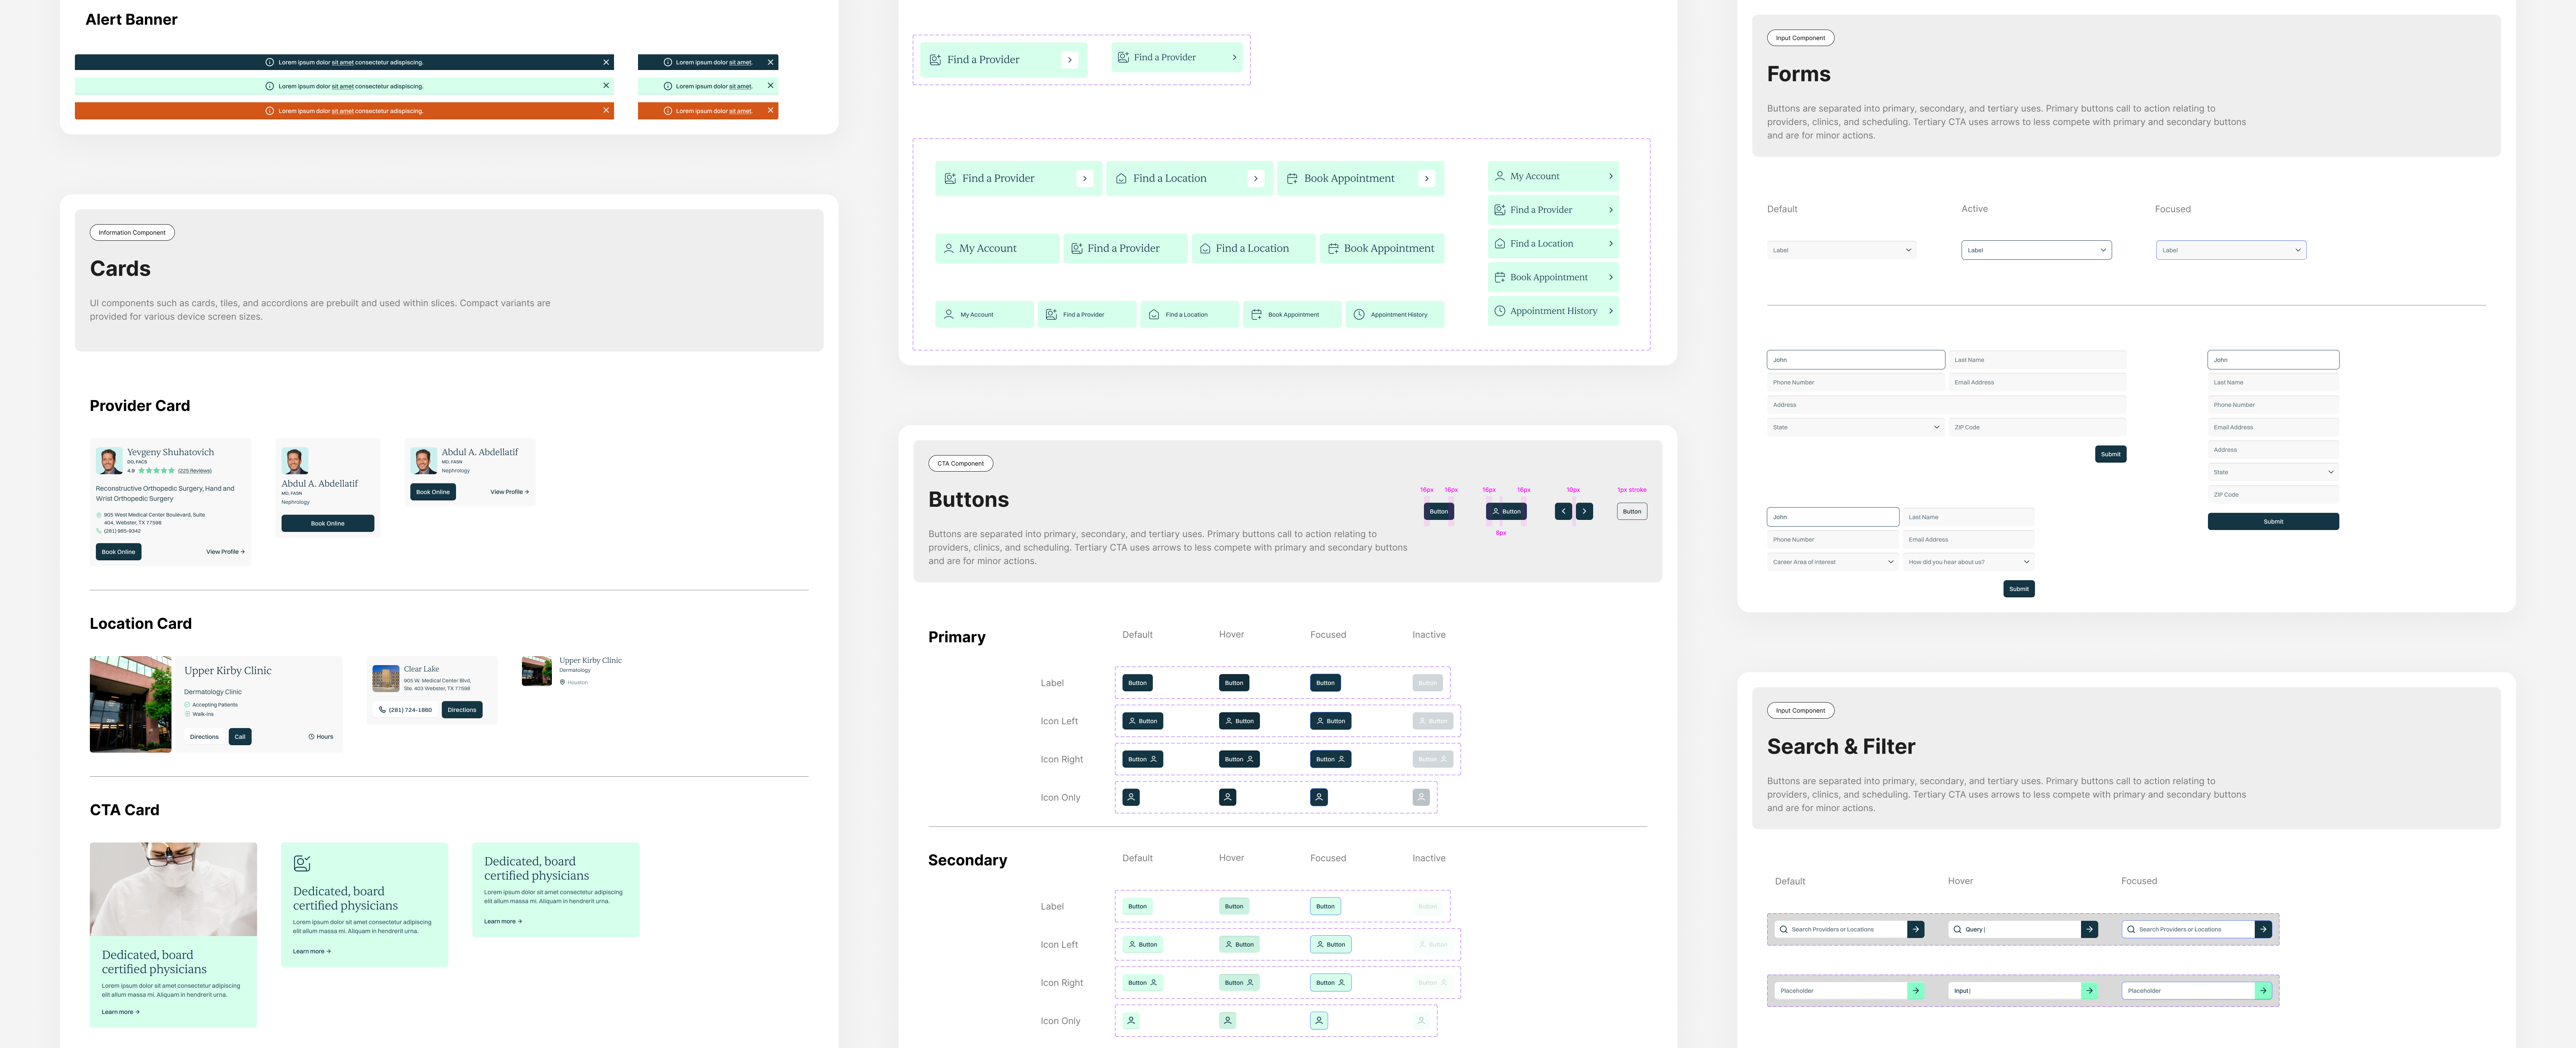This screenshot has height=1048, width=2576.
Task: Click the sit amet link in the wide orange banner
Action: [343, 111]
